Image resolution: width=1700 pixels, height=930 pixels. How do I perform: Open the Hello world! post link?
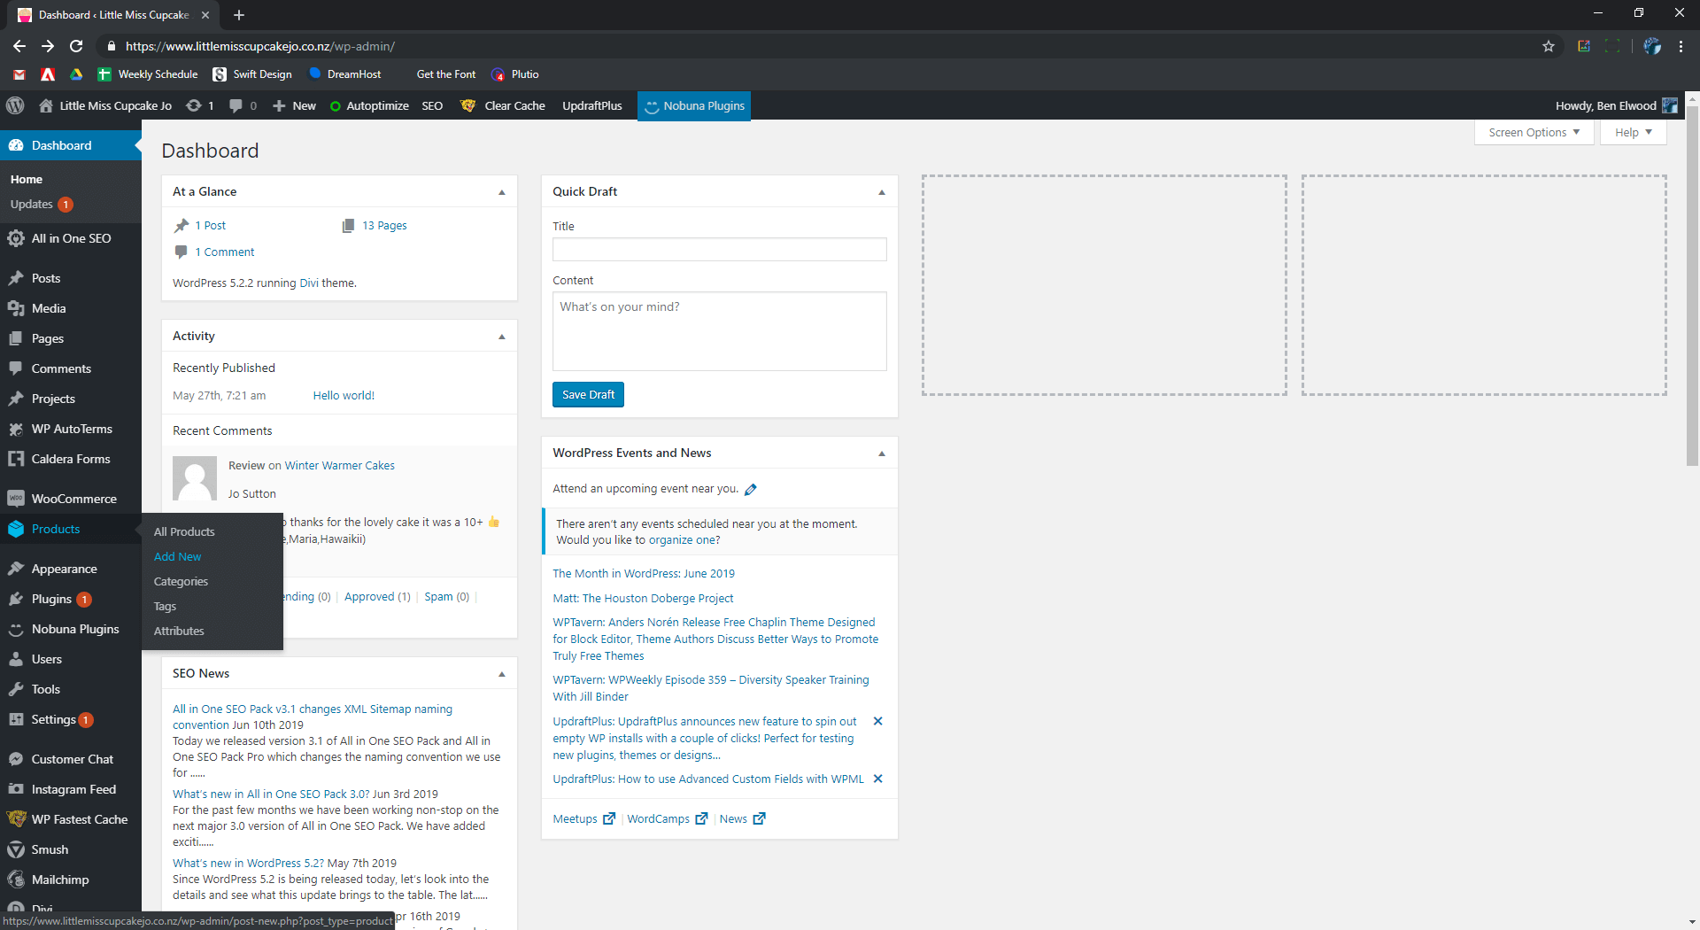[x=344, y=396]
